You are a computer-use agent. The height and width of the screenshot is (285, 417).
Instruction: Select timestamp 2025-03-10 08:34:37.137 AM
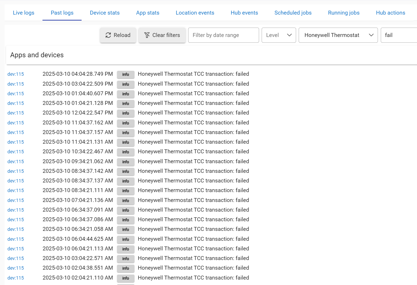78,181
